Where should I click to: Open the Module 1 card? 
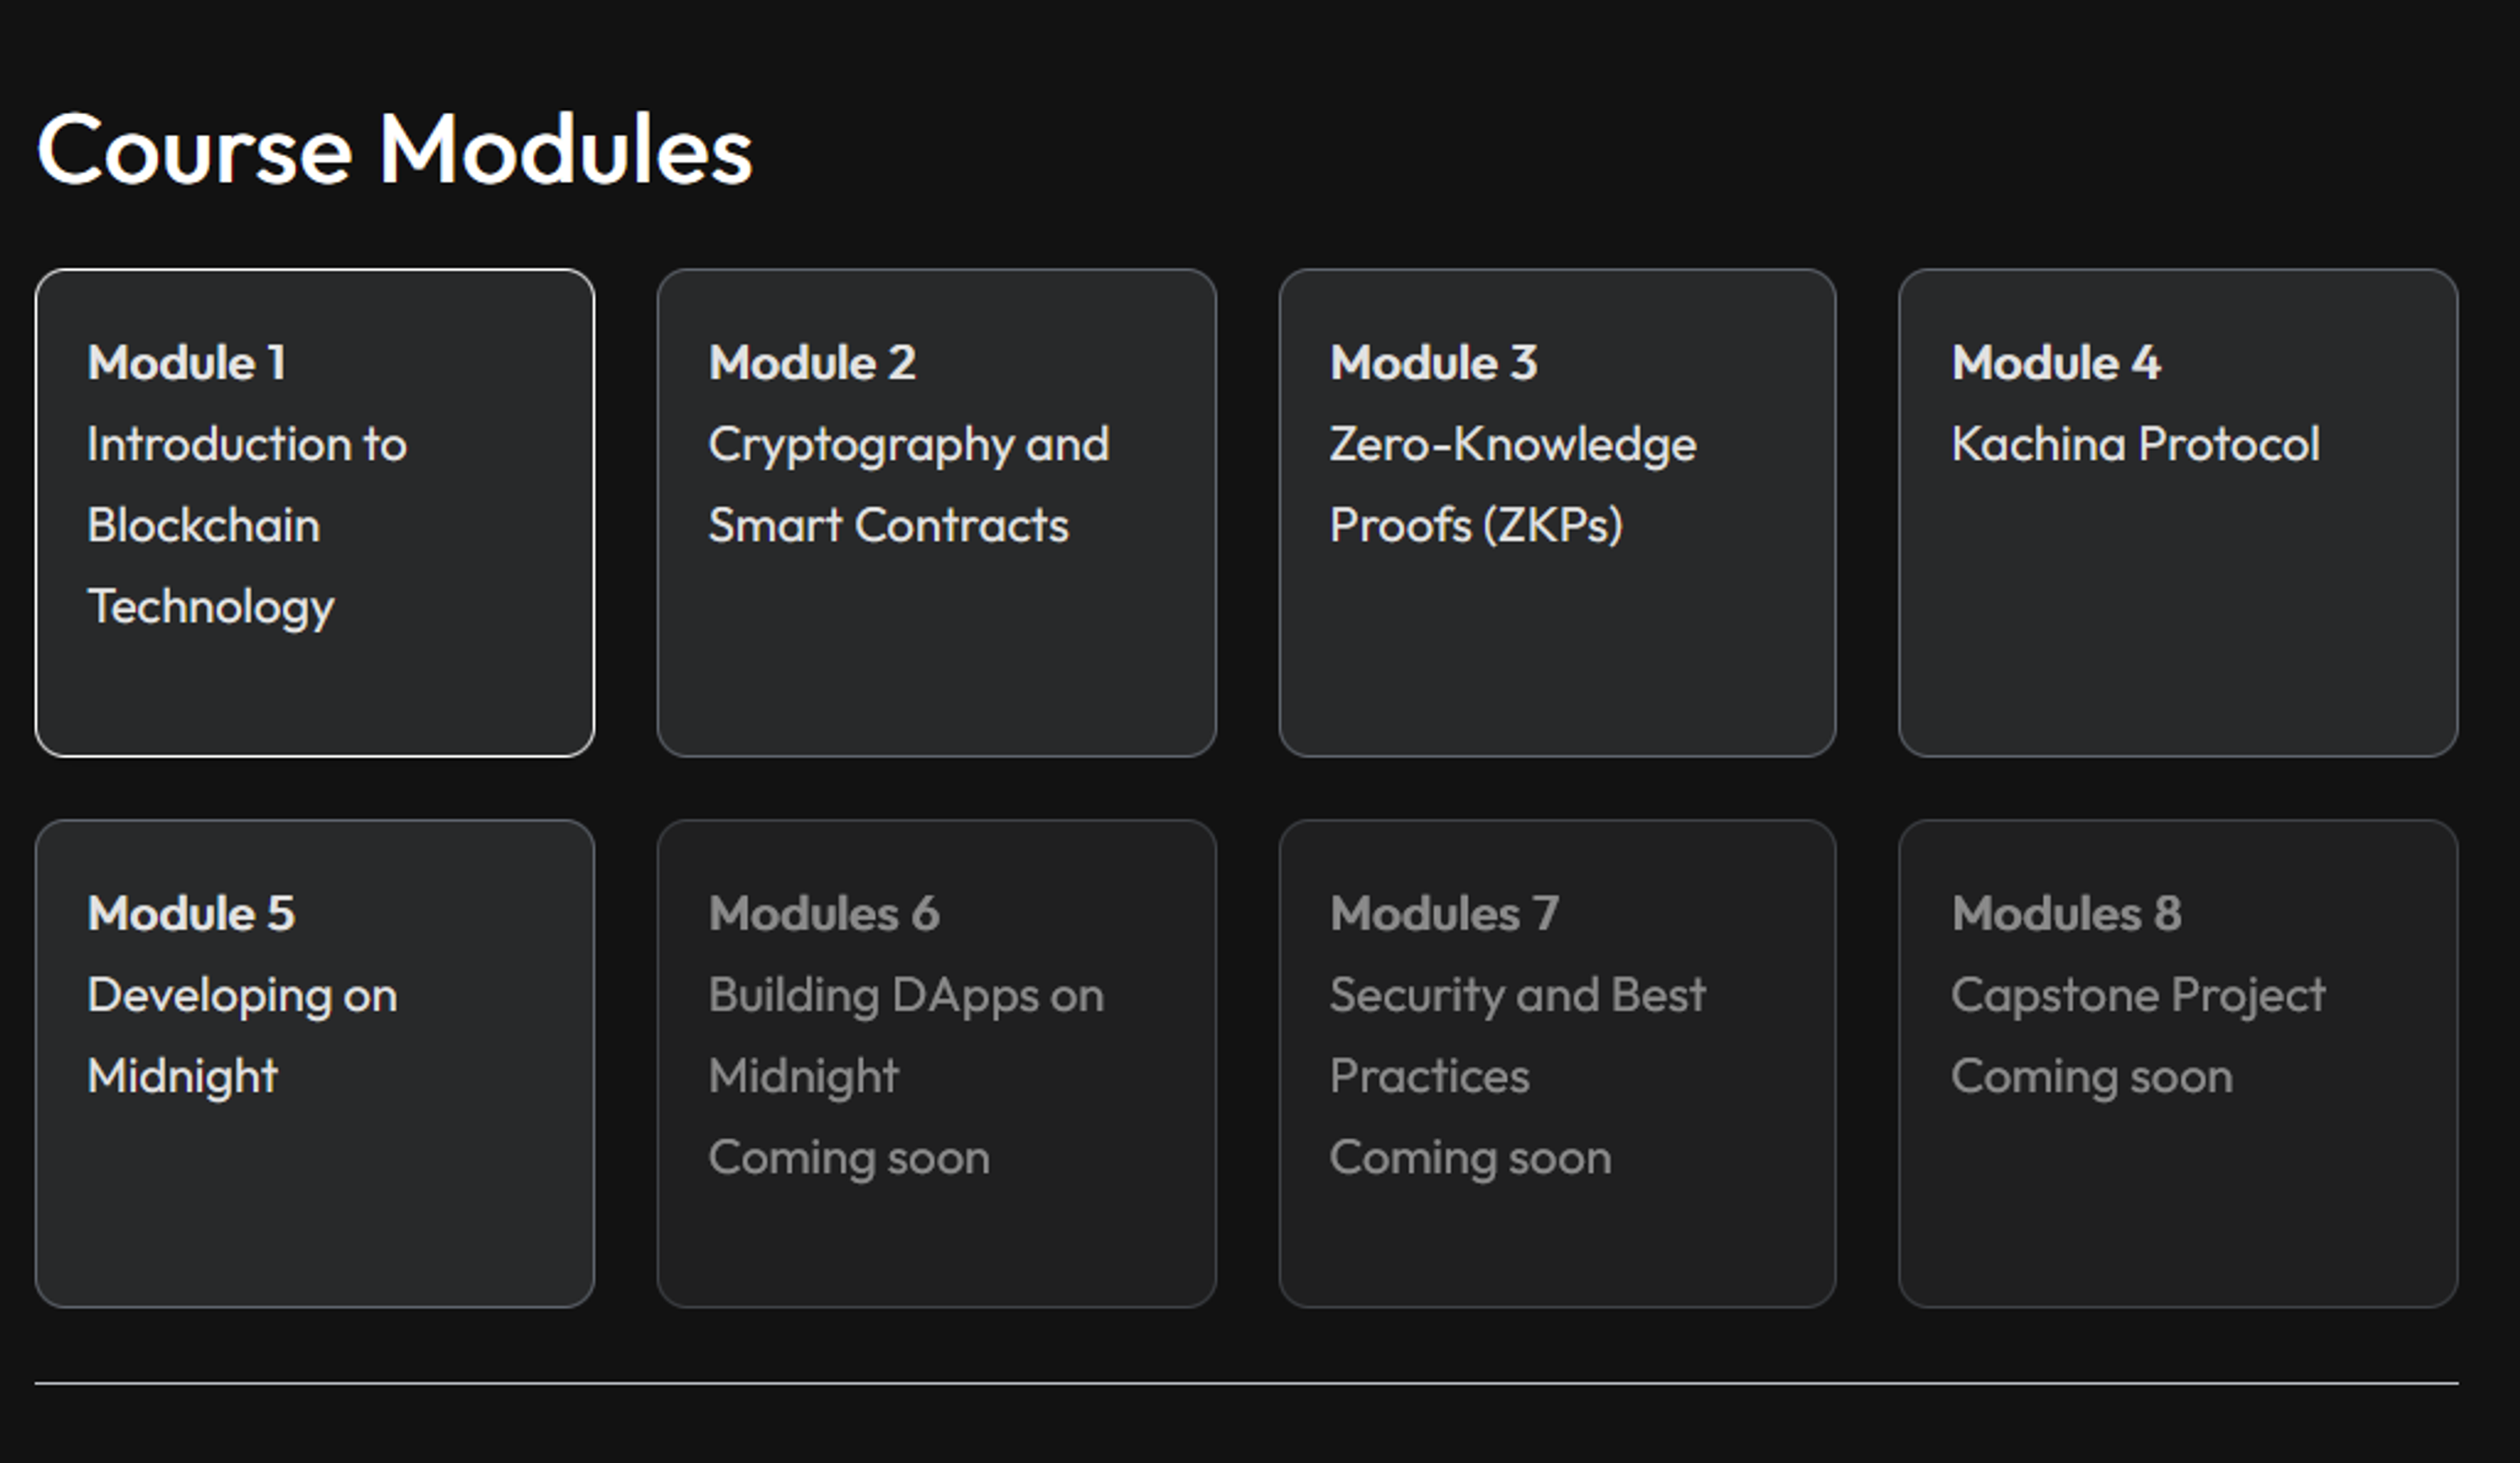[315, 512]
